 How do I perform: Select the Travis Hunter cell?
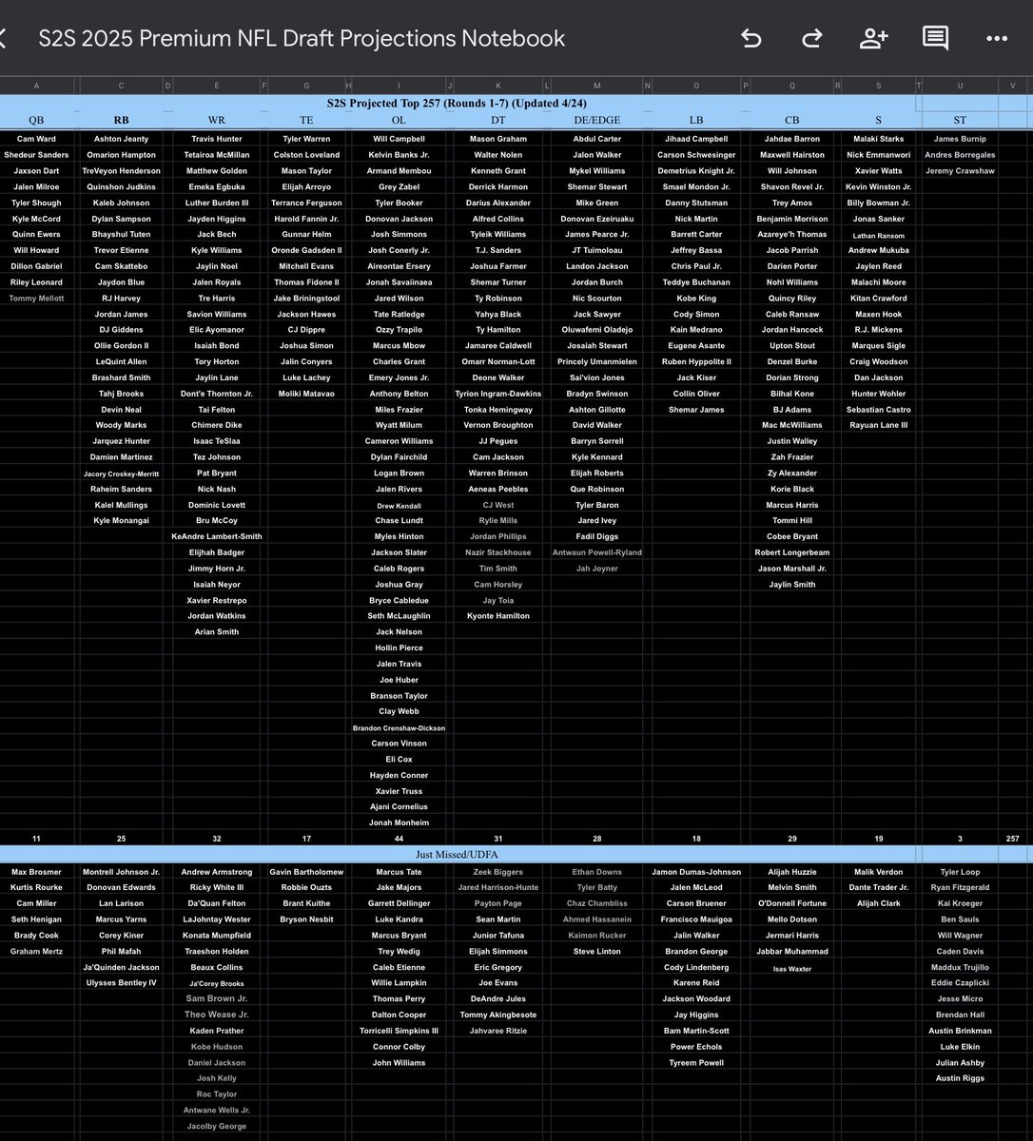(x=217, y=139)
